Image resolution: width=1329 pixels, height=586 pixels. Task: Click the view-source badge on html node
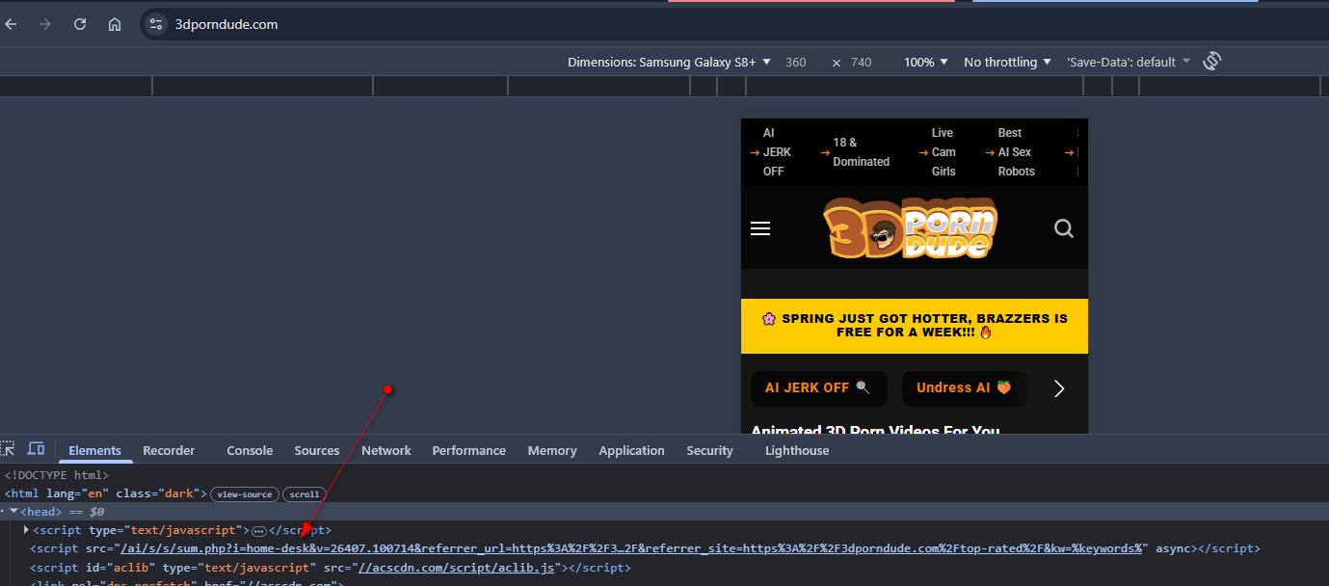[245, 493]
